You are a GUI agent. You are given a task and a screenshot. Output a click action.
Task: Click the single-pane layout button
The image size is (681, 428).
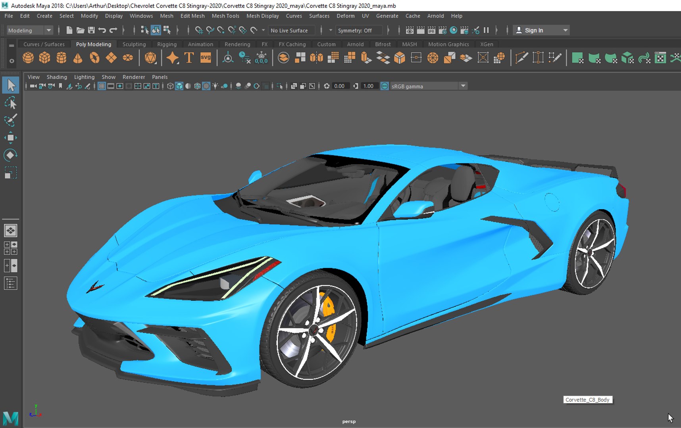[x=11, y=230]
